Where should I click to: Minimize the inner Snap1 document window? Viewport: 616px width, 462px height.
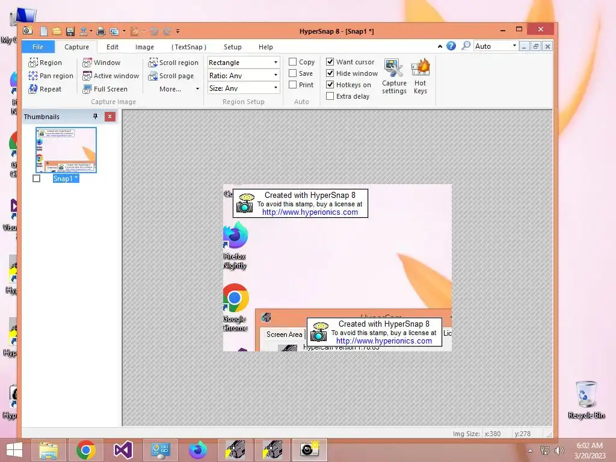coord(524,46)
